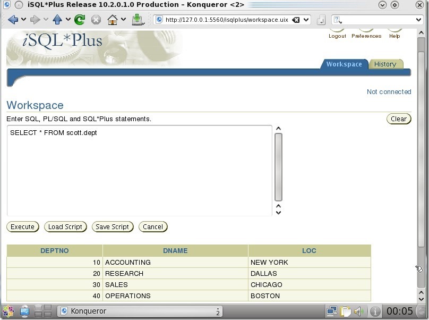The width and height of the screenshot is (429, 320).
Task: Click the green download icon in toolbar
Action: 138,20
